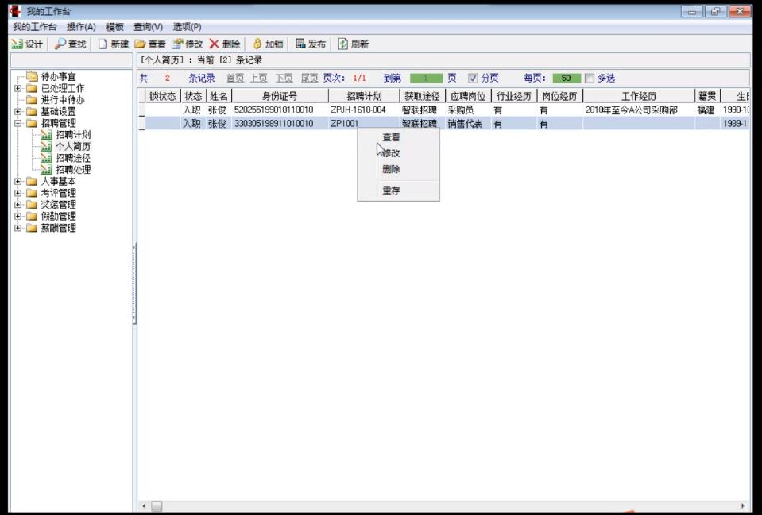Select the cell 520255199010110010
The height and width of the screenshot is (515, 762).
coord(280,110)
